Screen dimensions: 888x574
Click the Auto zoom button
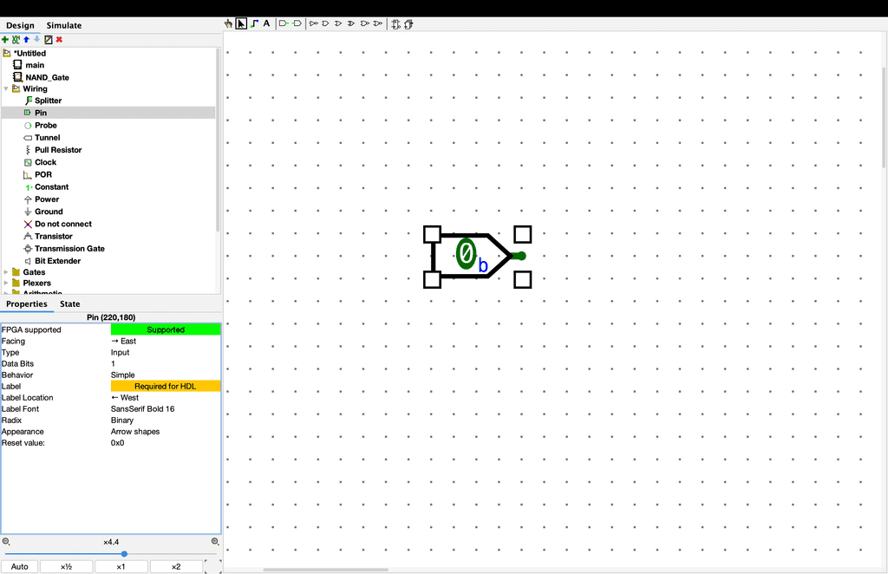pos(20,567)
